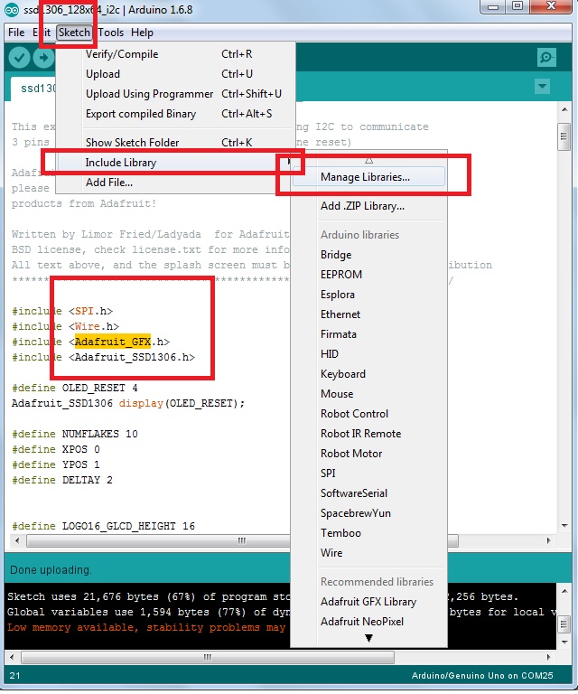Click the Upload arrow toolbar icon
The width and height of the screenshot is (578, 694).
point(43,58)
